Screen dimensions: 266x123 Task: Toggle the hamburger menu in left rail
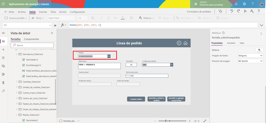(3, 33)
